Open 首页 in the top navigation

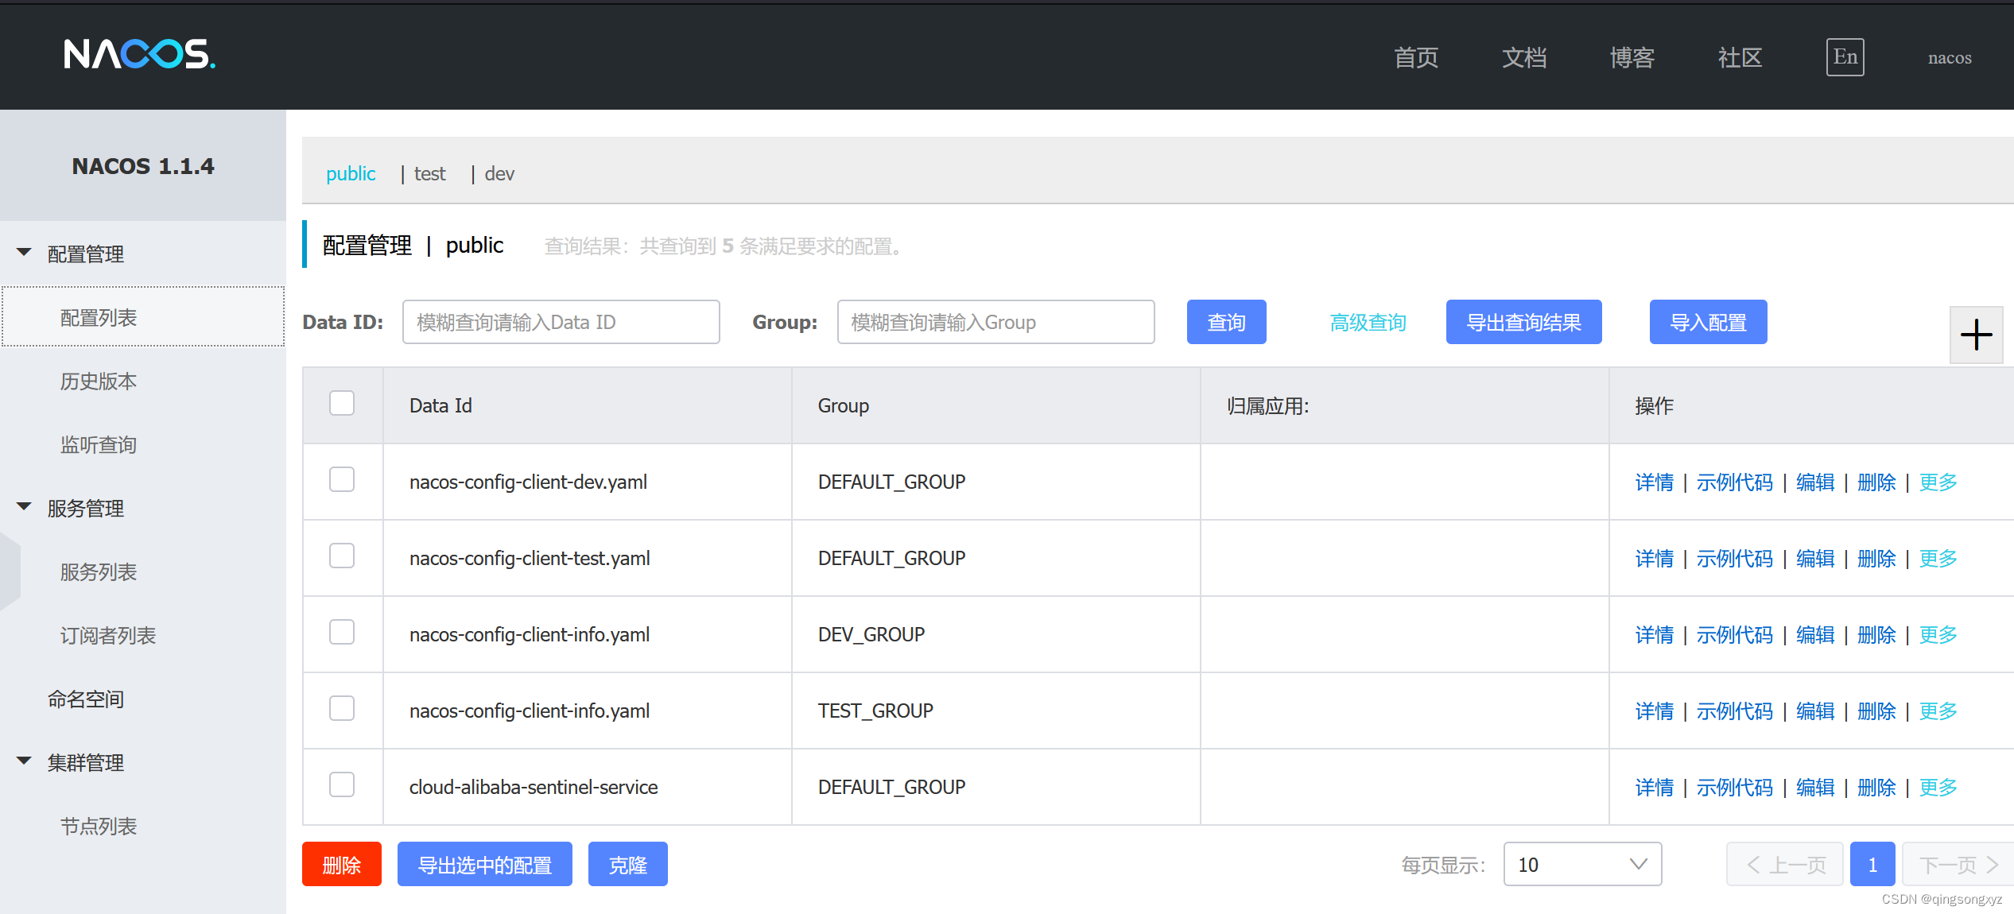click(1416, 57)
